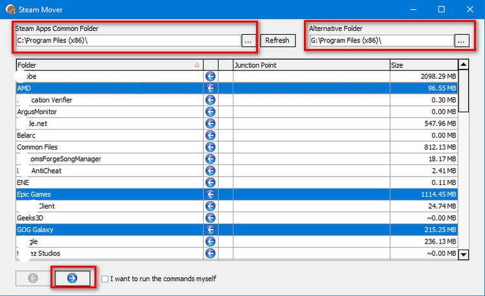This screenshot has height=296, width=485.
Task: Click the scrollbar up arrow
Action: (x=464, y=64)
